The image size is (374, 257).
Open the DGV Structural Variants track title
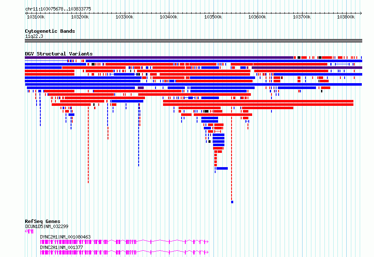tap(59, 54)
